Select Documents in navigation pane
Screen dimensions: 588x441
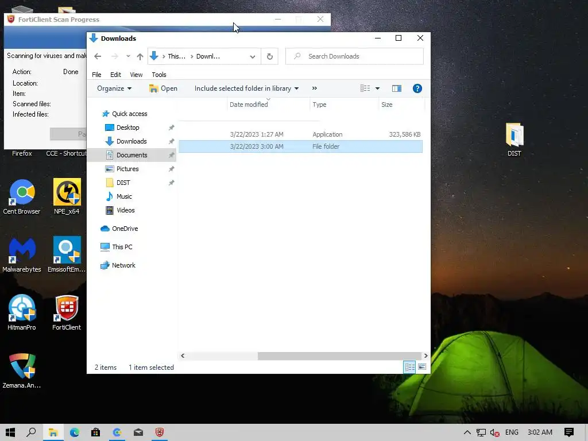click(x=131, y=155)
